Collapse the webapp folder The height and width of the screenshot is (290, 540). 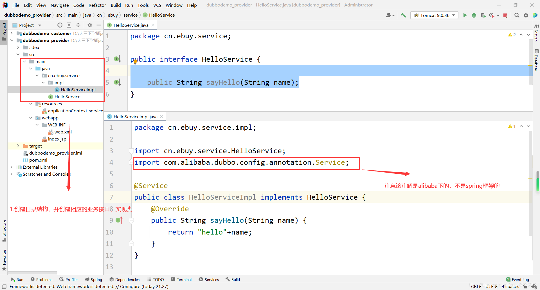pos(31,118)
